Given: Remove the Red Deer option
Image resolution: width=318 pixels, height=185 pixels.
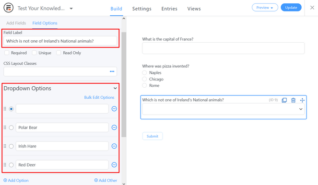Looking at the screenshot, I should [x=114, y=165].
